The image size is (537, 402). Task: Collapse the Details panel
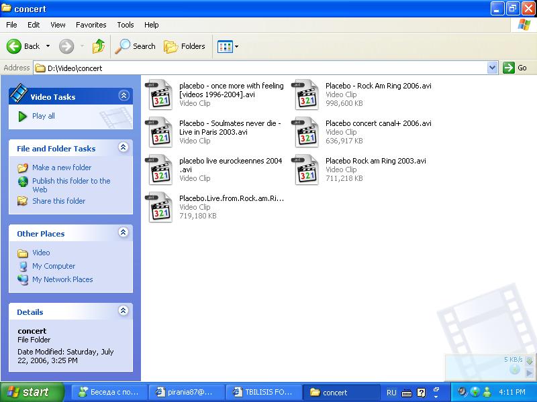point(124,311)
